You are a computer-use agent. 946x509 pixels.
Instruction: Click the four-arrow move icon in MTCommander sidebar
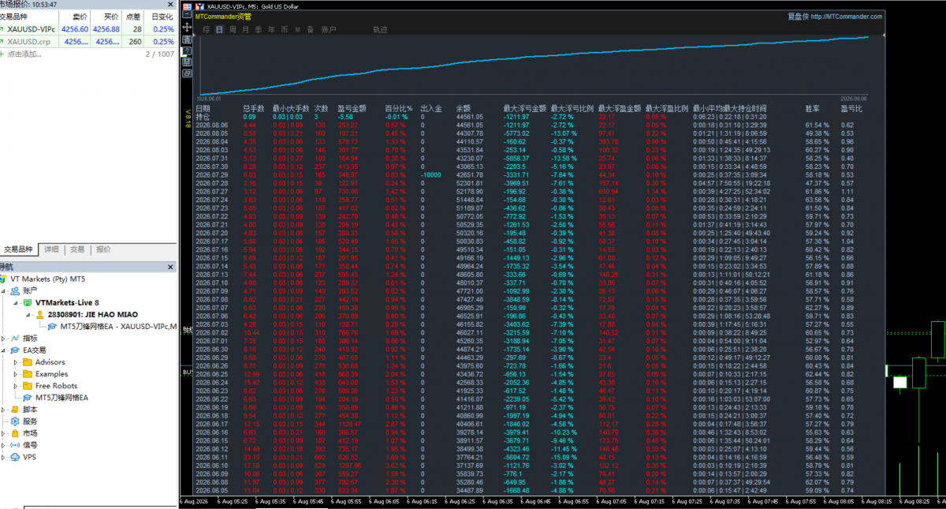pos(187,27)
